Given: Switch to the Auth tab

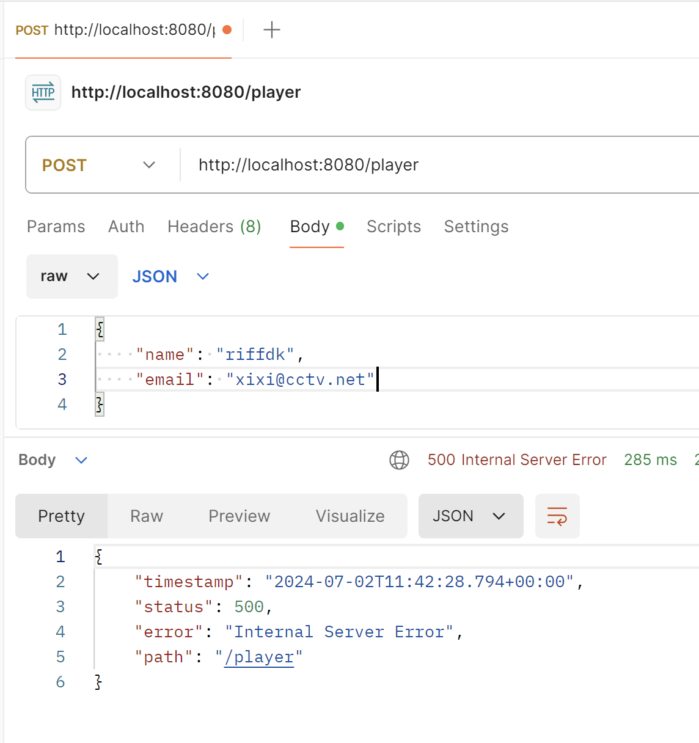Looking at the screenshot, I should pyautogui.click(x=126, y=226).
